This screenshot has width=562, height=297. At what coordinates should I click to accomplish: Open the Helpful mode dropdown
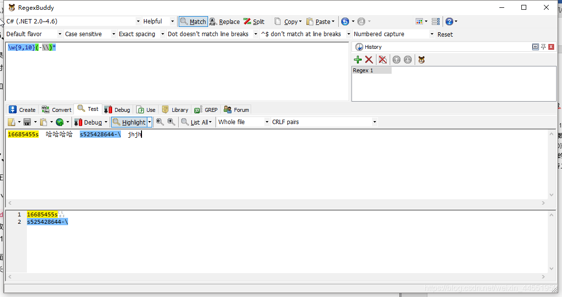click(159, 21)
